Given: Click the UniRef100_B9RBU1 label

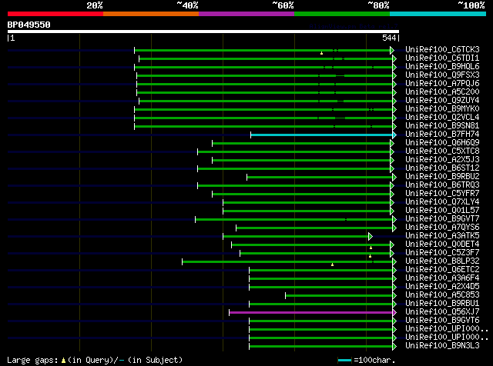Looking at the screenshot, I should (442, 304).
